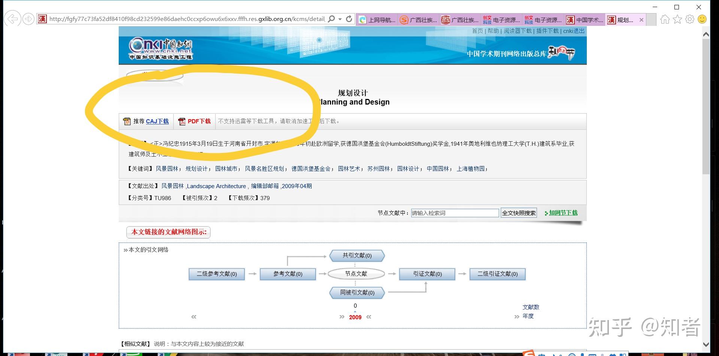Open keyword 苏州园林
Image resolution: width=719 pixels, height=356 pixels.
(x=379, y=169)
